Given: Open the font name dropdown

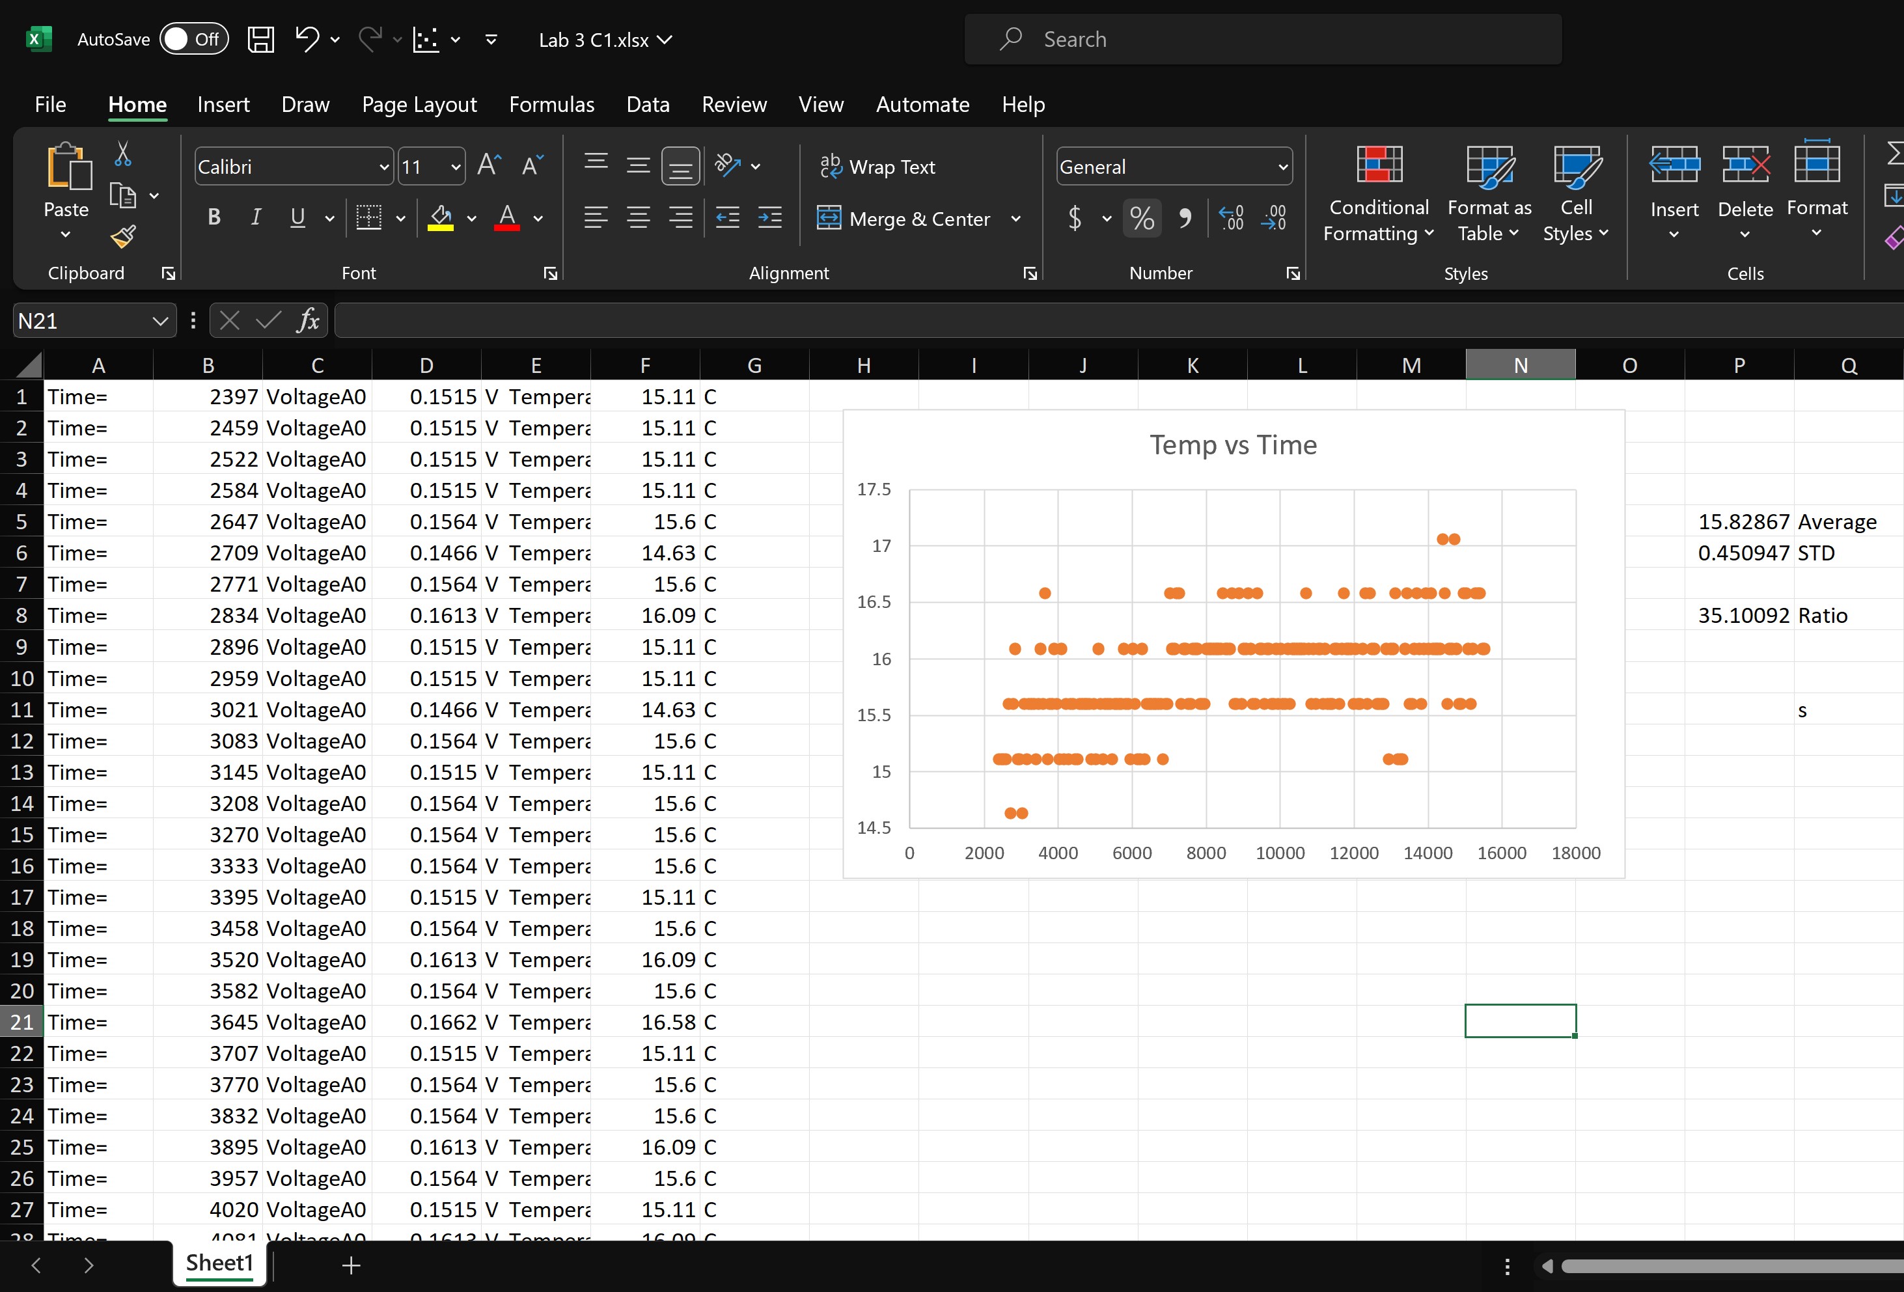Looking at the screenshot, I should tap(383, 167).
